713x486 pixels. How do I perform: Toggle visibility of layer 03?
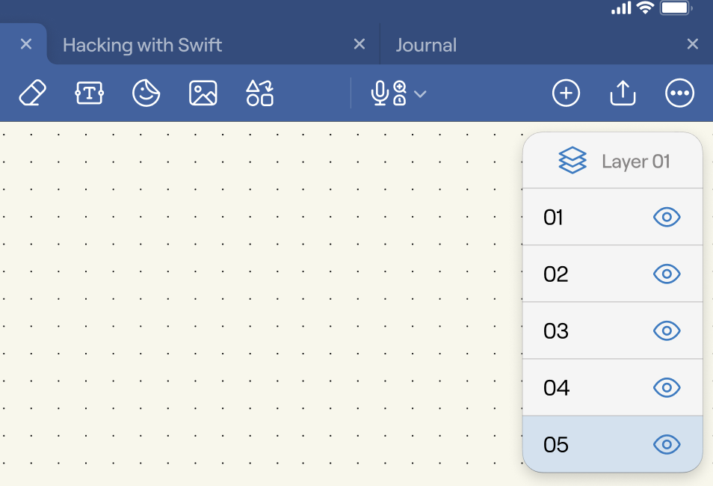[x=667, y=330]
